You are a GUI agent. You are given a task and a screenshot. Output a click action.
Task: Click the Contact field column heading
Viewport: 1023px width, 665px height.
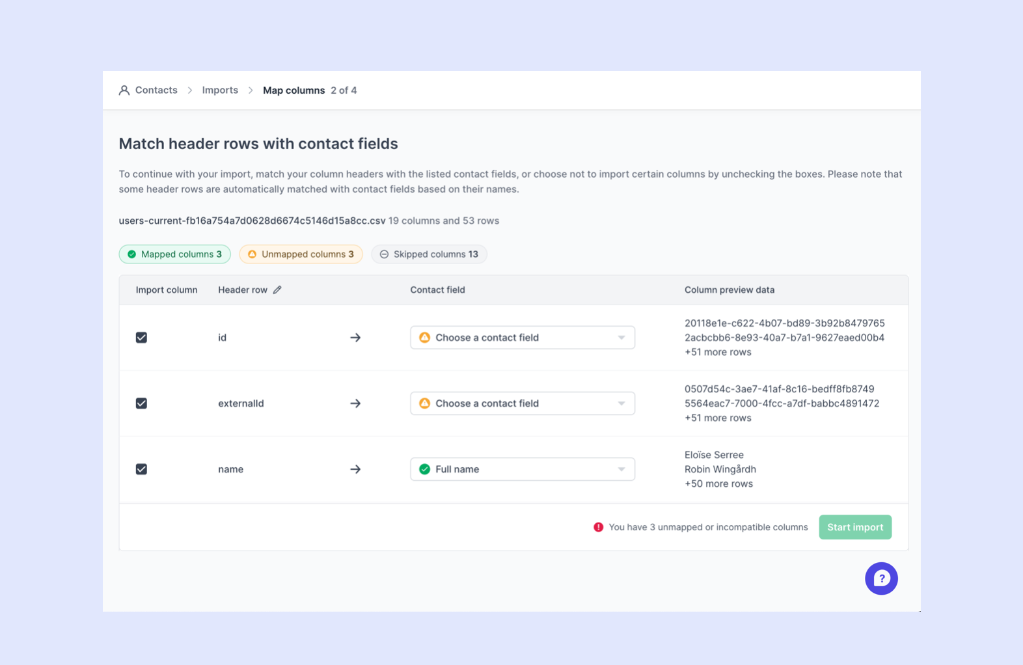(437, 290)
